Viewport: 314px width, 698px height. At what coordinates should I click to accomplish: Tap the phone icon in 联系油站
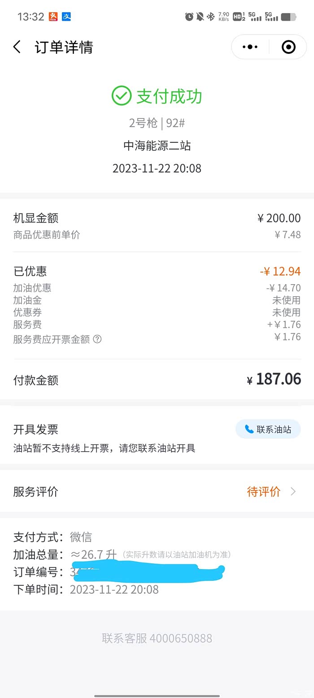coord(249,430)
